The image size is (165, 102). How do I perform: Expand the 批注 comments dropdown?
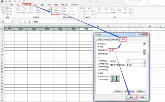145,61
